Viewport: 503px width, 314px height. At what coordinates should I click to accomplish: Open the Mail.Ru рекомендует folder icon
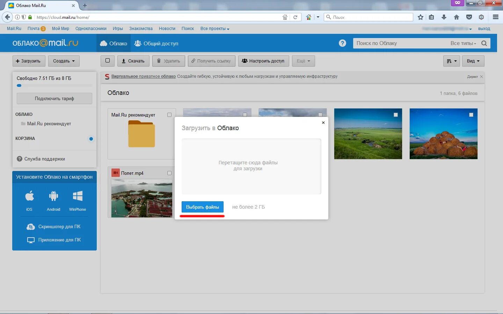pyautogui.click(x=141, y=134)
